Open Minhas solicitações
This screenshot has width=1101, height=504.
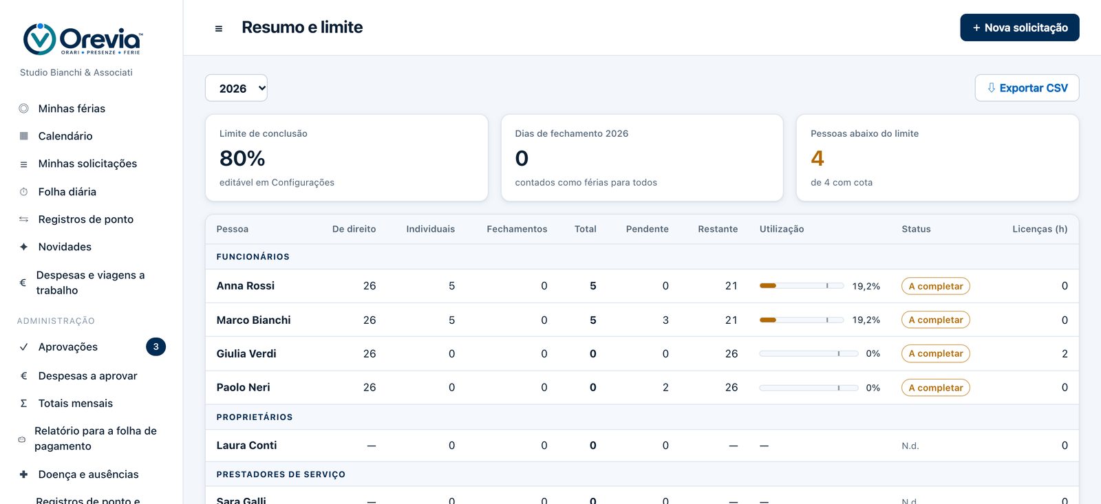(87, 164)
